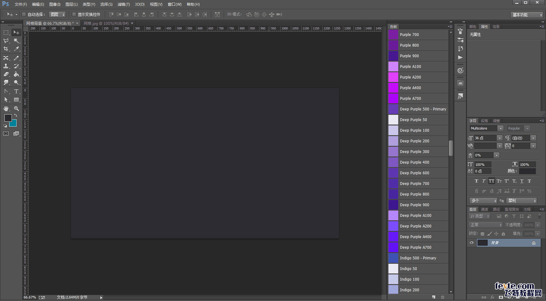Select the Horizontal Type tool
This screenshot has height=301, width=546.
pos(16,91)
